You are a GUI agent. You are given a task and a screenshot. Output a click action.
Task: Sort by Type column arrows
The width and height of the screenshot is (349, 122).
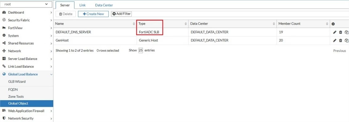tap(186, 24)
